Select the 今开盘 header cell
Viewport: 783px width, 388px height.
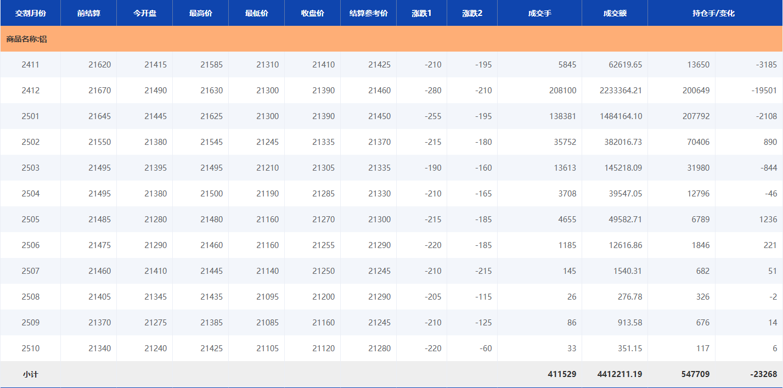click(x=144, y=13)
